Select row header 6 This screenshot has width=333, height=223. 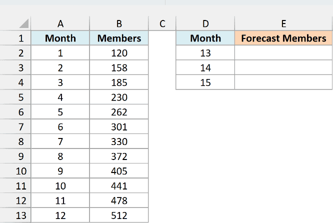15,111
